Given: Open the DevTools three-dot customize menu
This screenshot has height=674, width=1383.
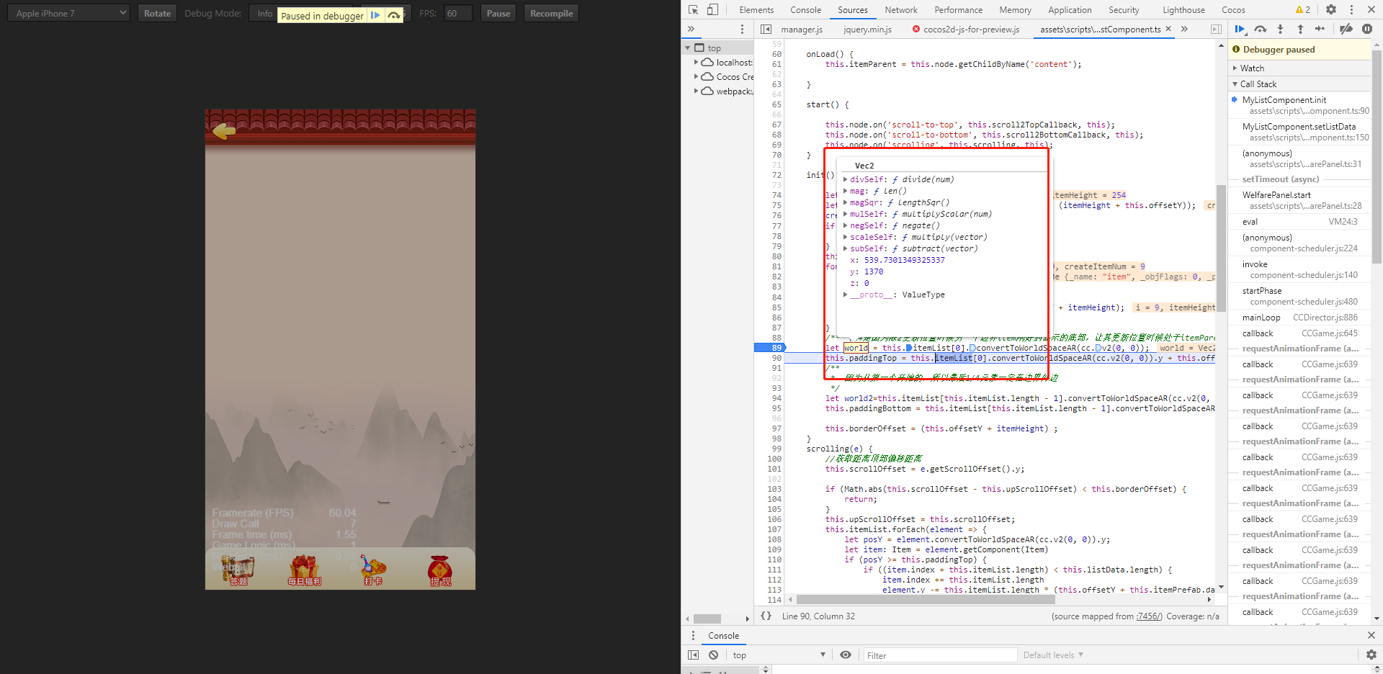Looking at the screenshot, I should 1351,10.
